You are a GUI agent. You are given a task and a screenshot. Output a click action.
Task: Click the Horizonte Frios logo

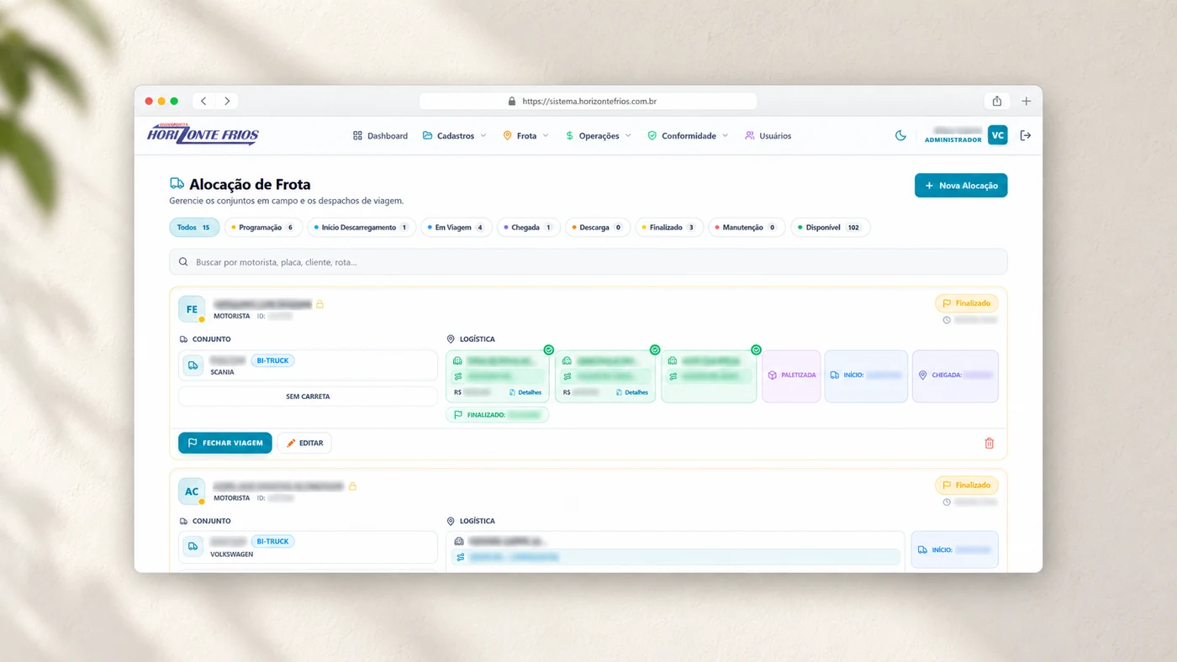[x=203, y=134]
